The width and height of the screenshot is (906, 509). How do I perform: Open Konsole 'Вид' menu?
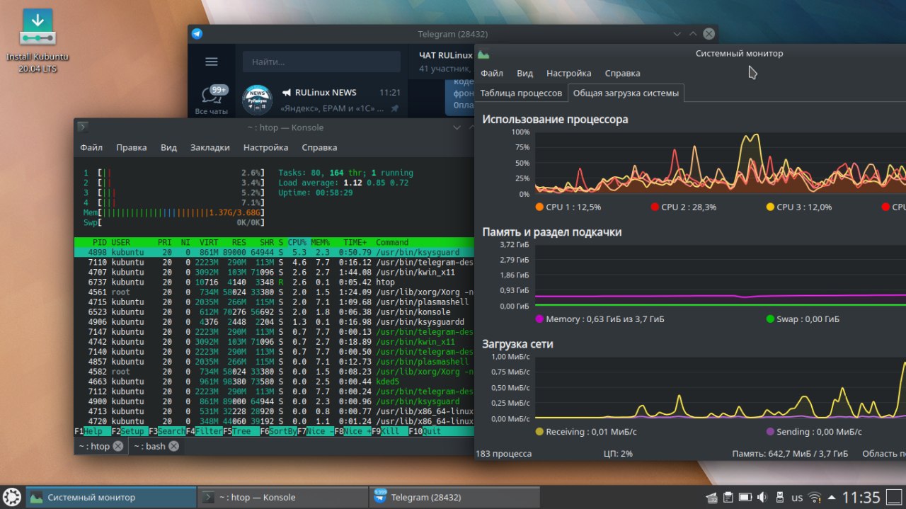(x=168, y=147)
